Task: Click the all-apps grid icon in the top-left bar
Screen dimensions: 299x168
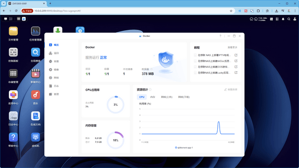Action: (x=11, y=19)
